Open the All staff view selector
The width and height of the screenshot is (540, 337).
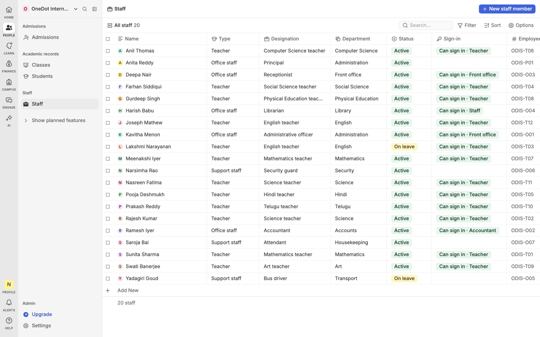(x=123, y=25)
